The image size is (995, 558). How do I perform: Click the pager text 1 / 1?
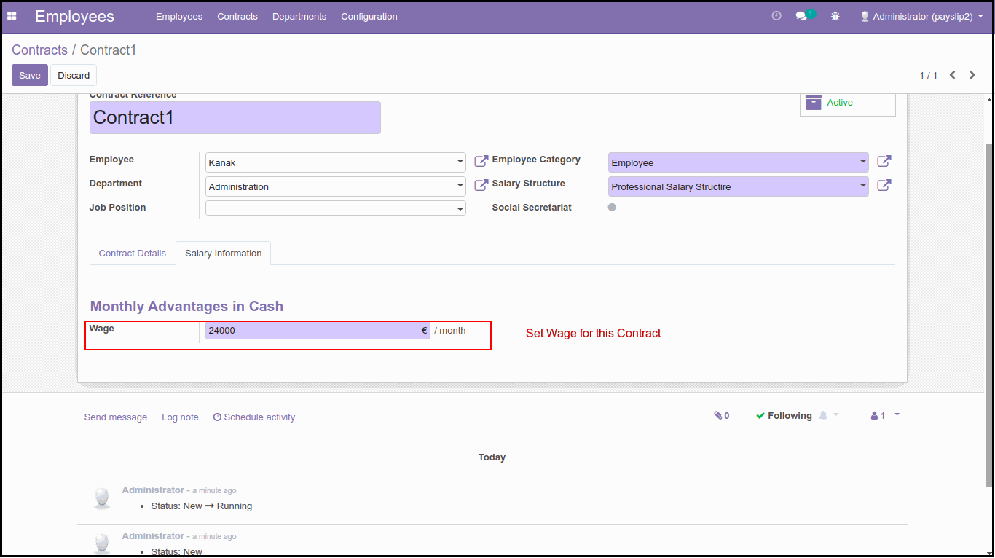(928, 75)
